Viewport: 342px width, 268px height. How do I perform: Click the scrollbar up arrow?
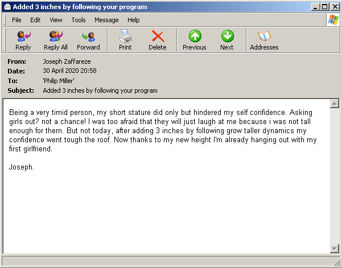click(x=335, y=104)
